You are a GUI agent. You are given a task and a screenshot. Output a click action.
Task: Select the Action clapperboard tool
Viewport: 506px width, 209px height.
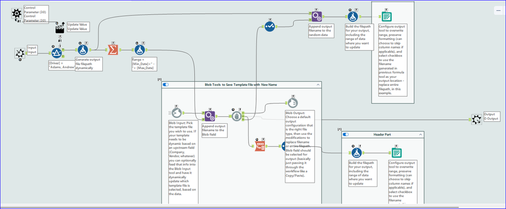click(x=60, y=29)
